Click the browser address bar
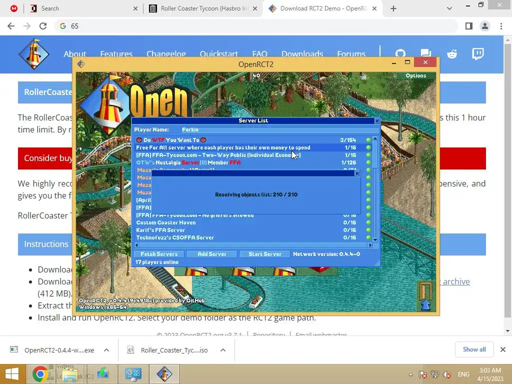512x384 pixels. [x=256, y=26]
